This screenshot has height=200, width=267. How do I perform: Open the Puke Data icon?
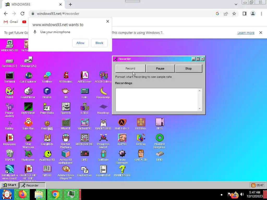[47, 108]
